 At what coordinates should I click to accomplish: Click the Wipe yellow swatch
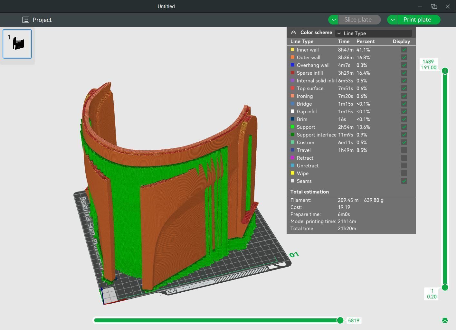pos(292,173)
